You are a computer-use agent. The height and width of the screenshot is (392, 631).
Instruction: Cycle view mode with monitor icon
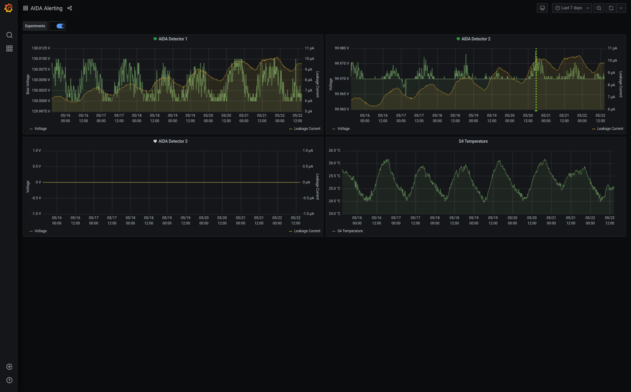pyautogui.click(x=542, y=8)
